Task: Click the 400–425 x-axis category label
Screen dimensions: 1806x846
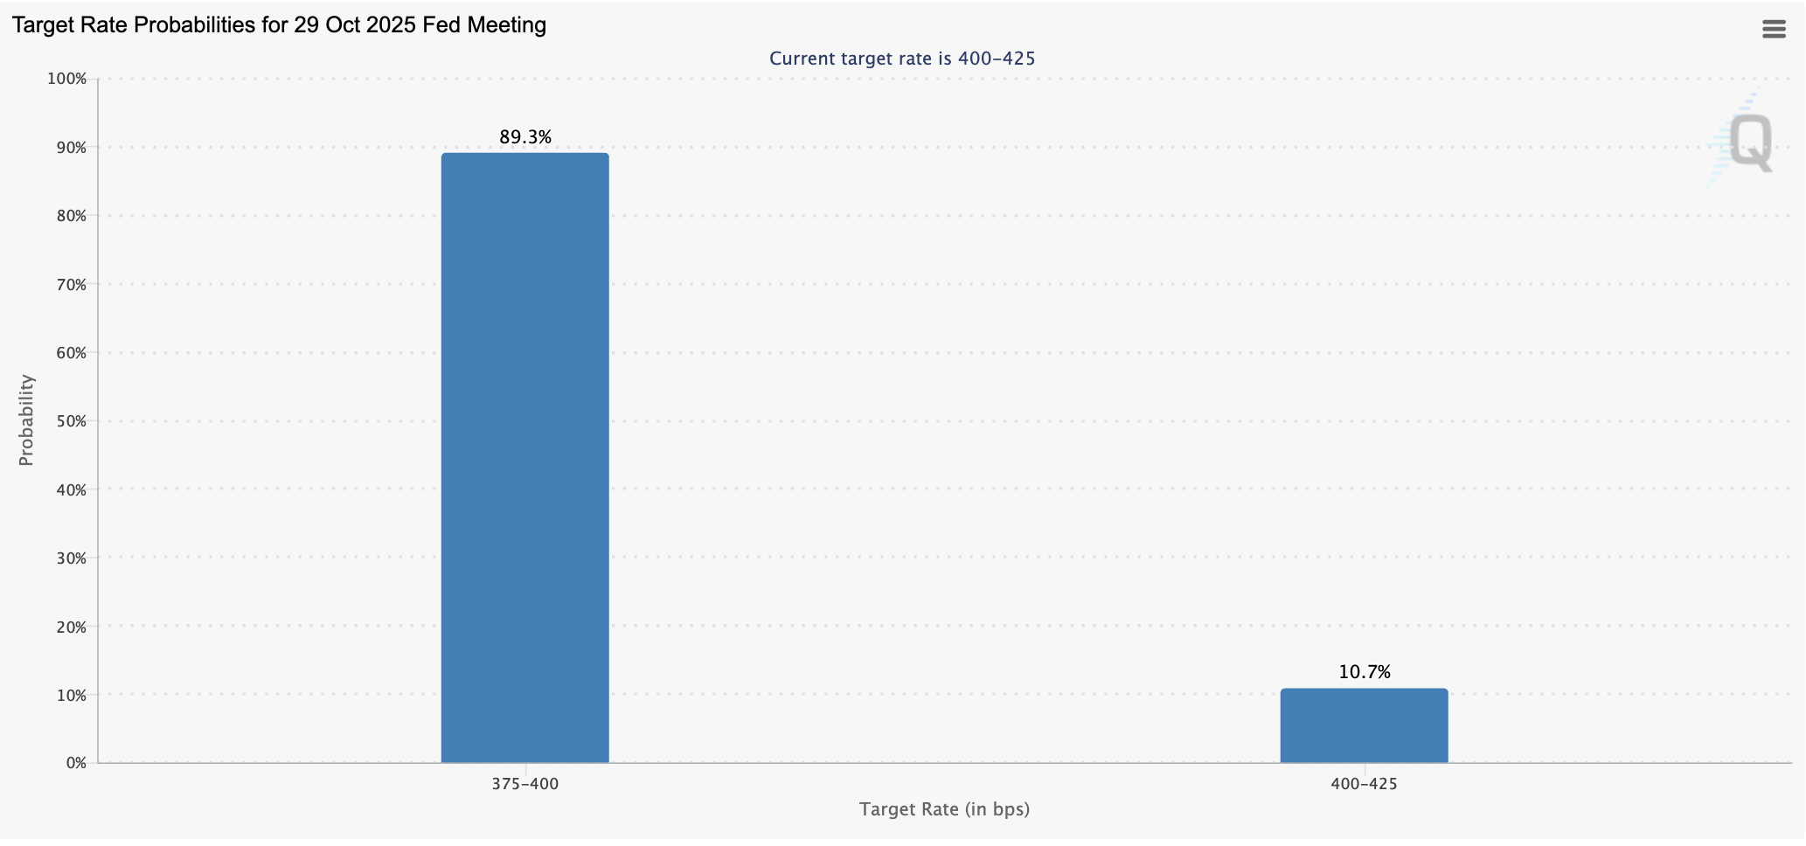Action: click(1364, 784)
